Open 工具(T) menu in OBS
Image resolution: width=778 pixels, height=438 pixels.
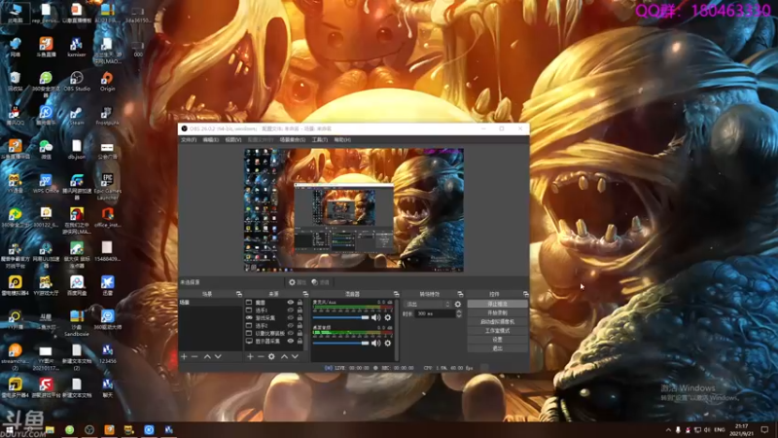point(320,140)
